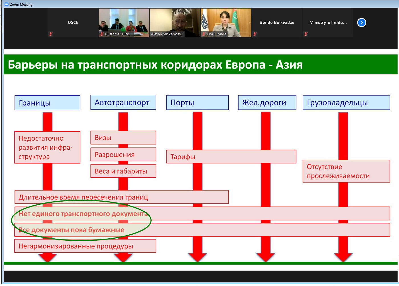Viewport: 399px width, 286px height.
Task: Show next participants with the blue arrow
Action: coord(361,23)
